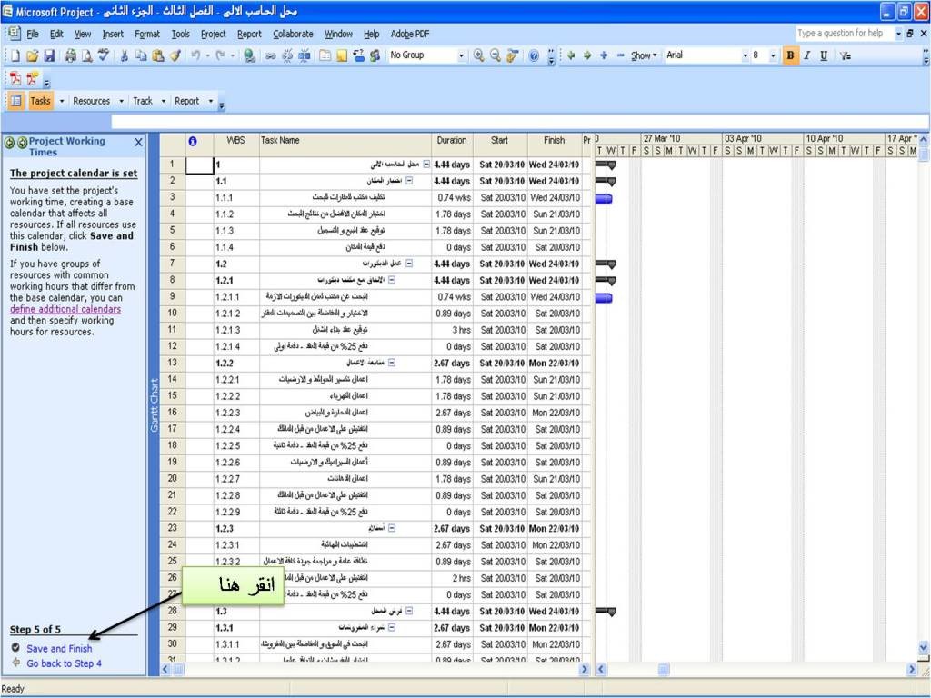Paste using the clipboard icon

point(157,55)
